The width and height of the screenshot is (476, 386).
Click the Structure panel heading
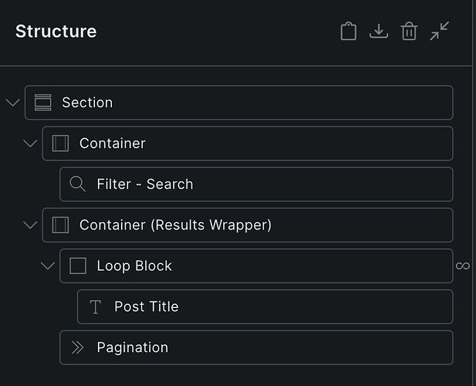56,31
